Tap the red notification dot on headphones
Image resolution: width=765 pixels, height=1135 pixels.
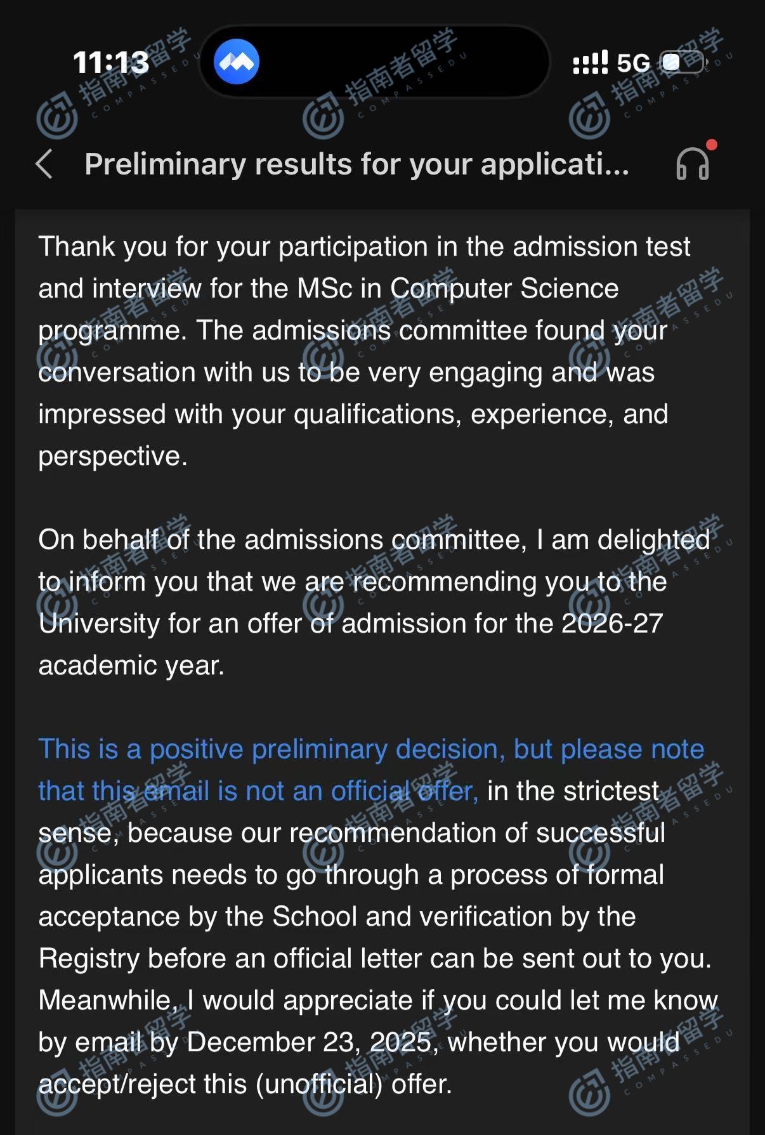712,145
